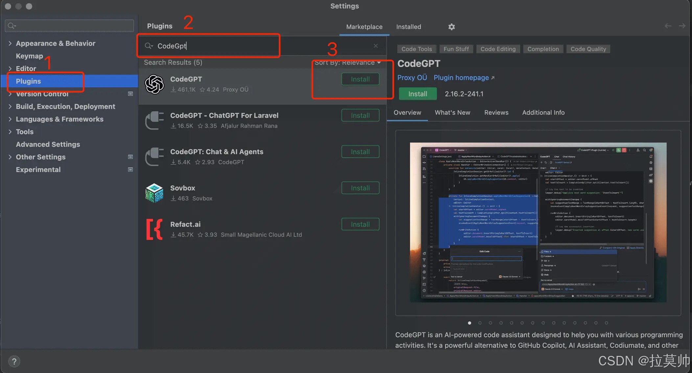
Task: Clear the plugin search with X icon
Action: click(x=376, y=46)
